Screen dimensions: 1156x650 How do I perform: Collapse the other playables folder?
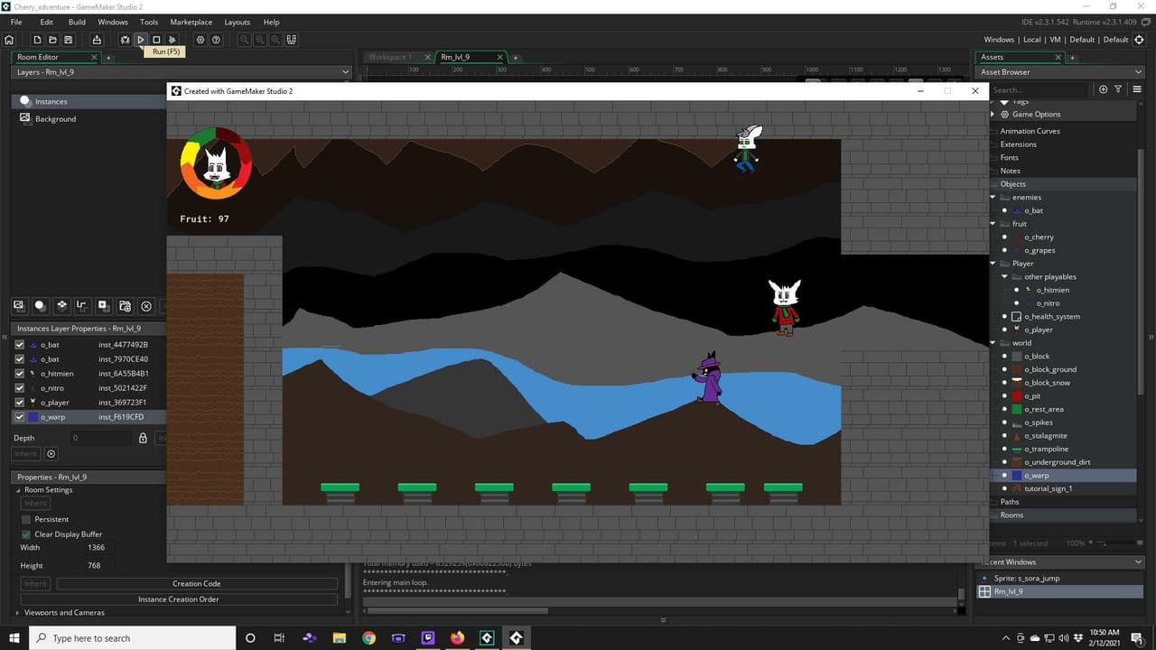[x=1004, y=277]
